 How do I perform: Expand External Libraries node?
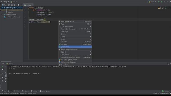pos(2,14)
